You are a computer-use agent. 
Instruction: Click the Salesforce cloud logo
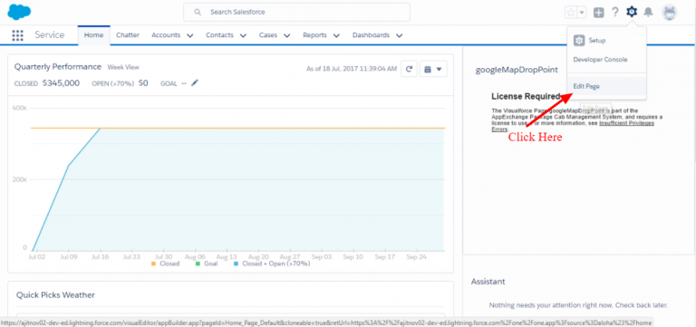pos(19,12)
